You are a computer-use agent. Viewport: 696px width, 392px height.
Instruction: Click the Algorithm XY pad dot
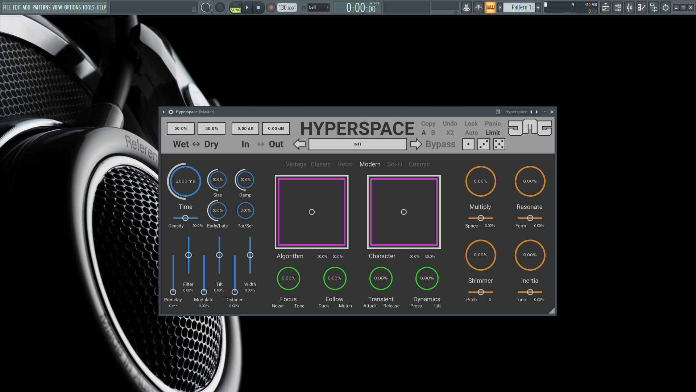312,212
